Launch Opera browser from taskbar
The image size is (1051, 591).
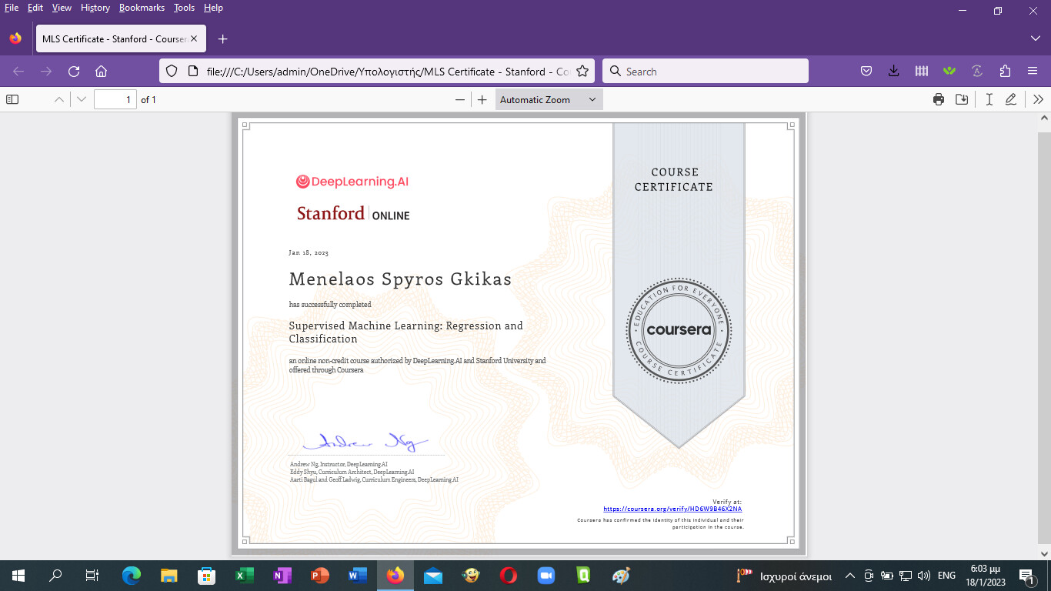pos(508,576)
